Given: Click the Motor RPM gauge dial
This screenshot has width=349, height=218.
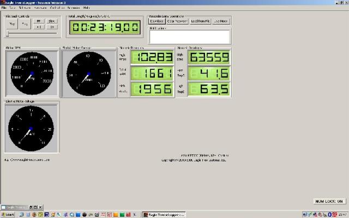Looking at the screenshot, I should 31,74.
